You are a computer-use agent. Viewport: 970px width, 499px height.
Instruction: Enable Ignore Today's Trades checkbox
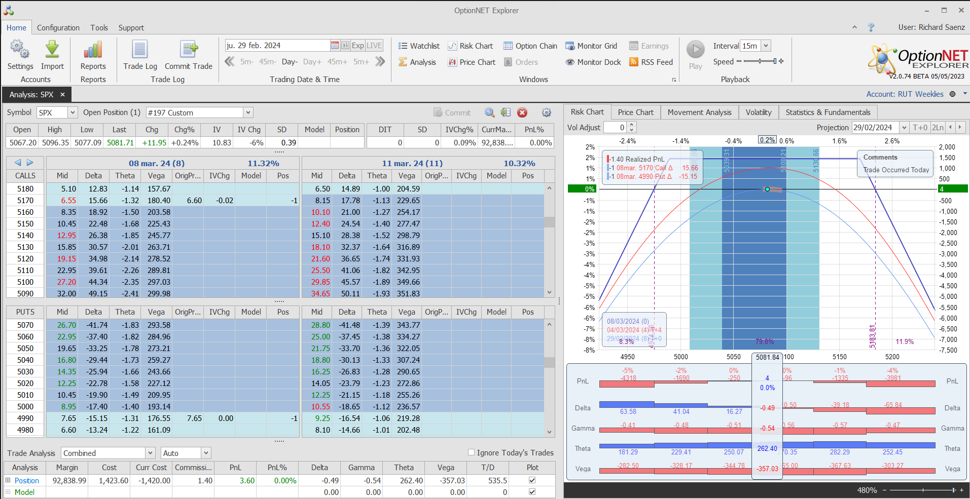coord(471,452)
